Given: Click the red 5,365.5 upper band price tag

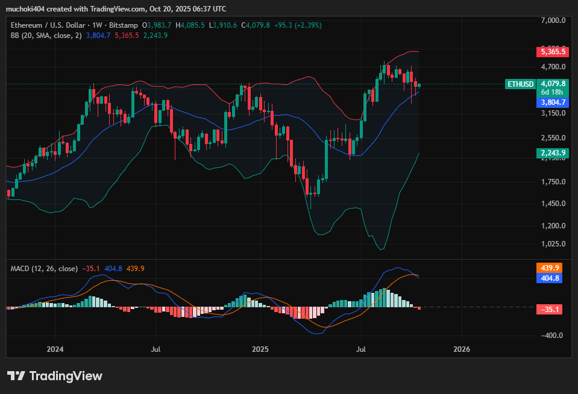Looking at the screenshot, I should pyautogui.click(x=552, y=52).
